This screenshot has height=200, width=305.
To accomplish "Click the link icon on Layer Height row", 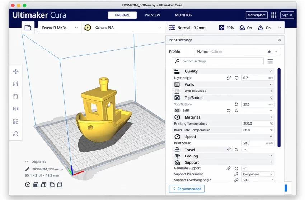I will pyautogui.click(x=229, y=78).
